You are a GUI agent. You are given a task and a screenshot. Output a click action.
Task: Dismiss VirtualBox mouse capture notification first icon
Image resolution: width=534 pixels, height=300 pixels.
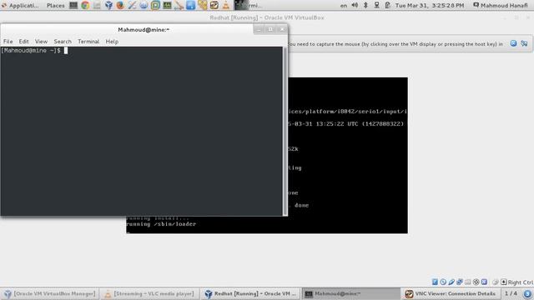(513, 43)
